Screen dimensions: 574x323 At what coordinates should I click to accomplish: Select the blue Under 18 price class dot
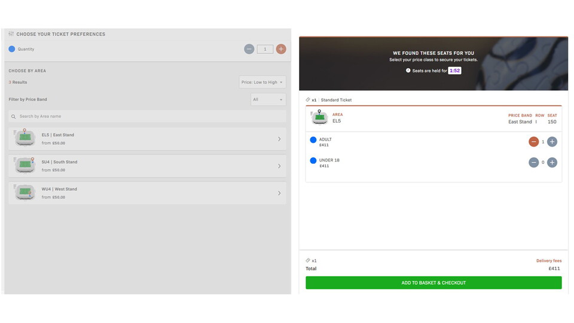[x=313, y=160]
